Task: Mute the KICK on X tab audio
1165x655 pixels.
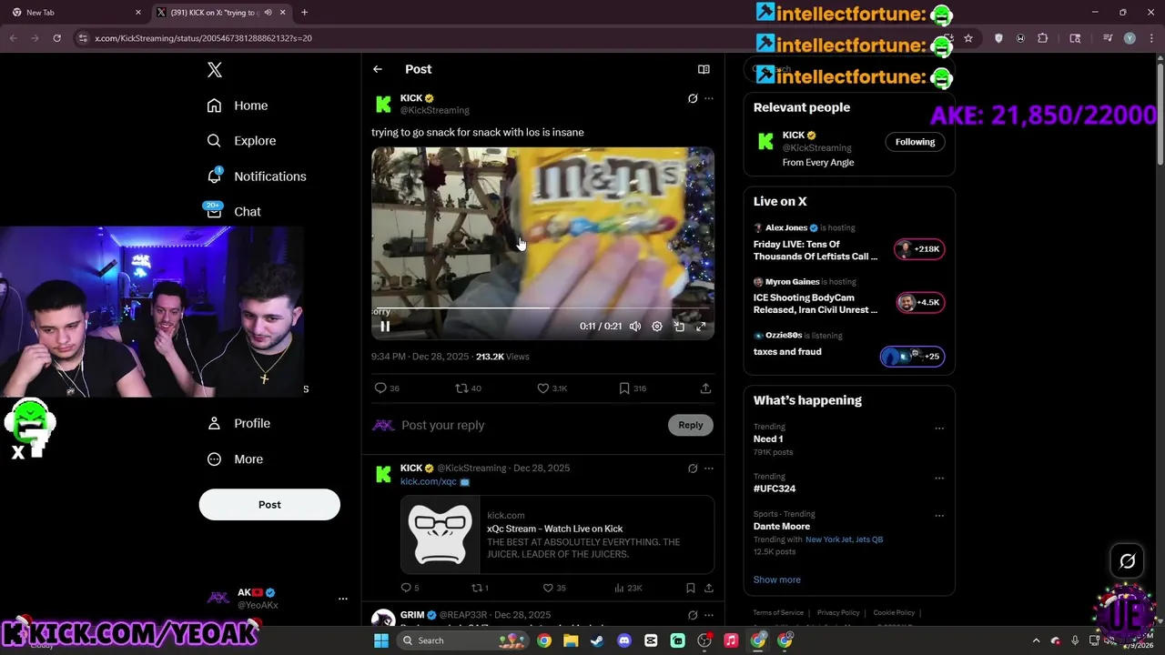Action: point(268,13)
